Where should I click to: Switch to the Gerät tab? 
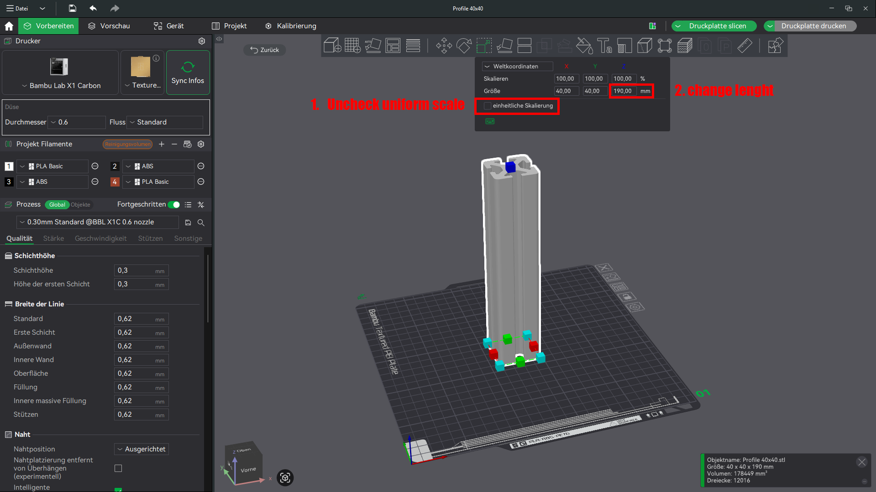coord(169,26)
